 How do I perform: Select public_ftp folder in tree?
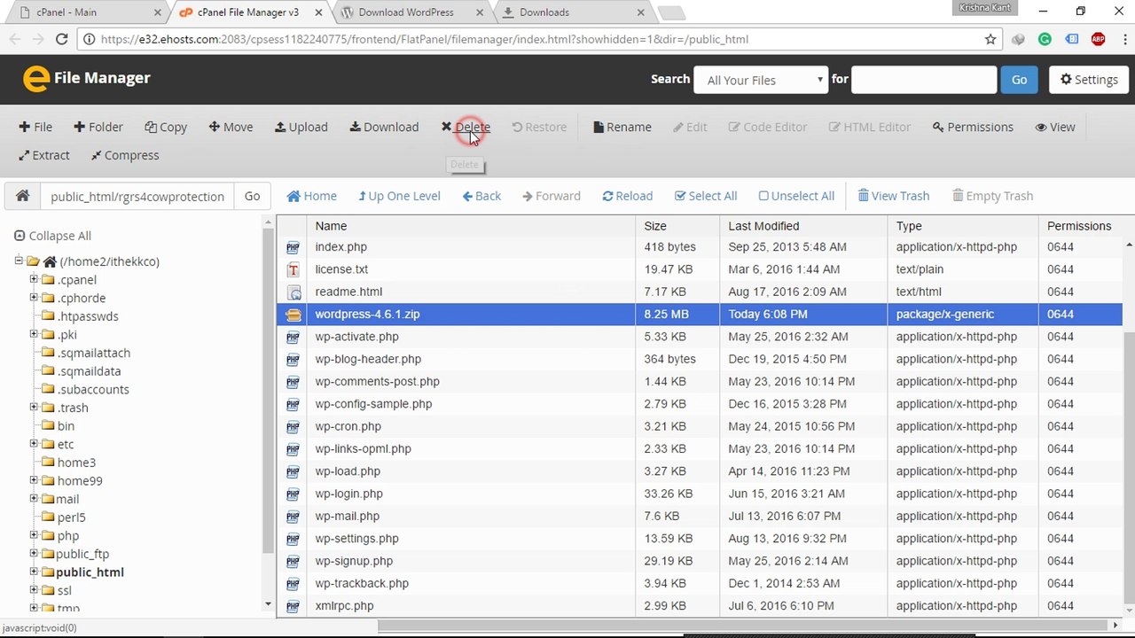[x=82, y=554]
